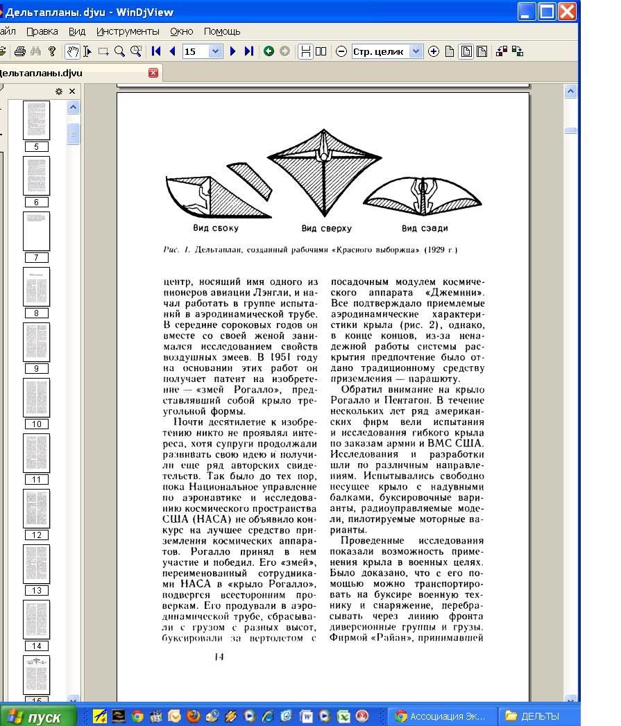Select the text selection tool
Screen dimensions: 621x726
(x=87, y=51)
